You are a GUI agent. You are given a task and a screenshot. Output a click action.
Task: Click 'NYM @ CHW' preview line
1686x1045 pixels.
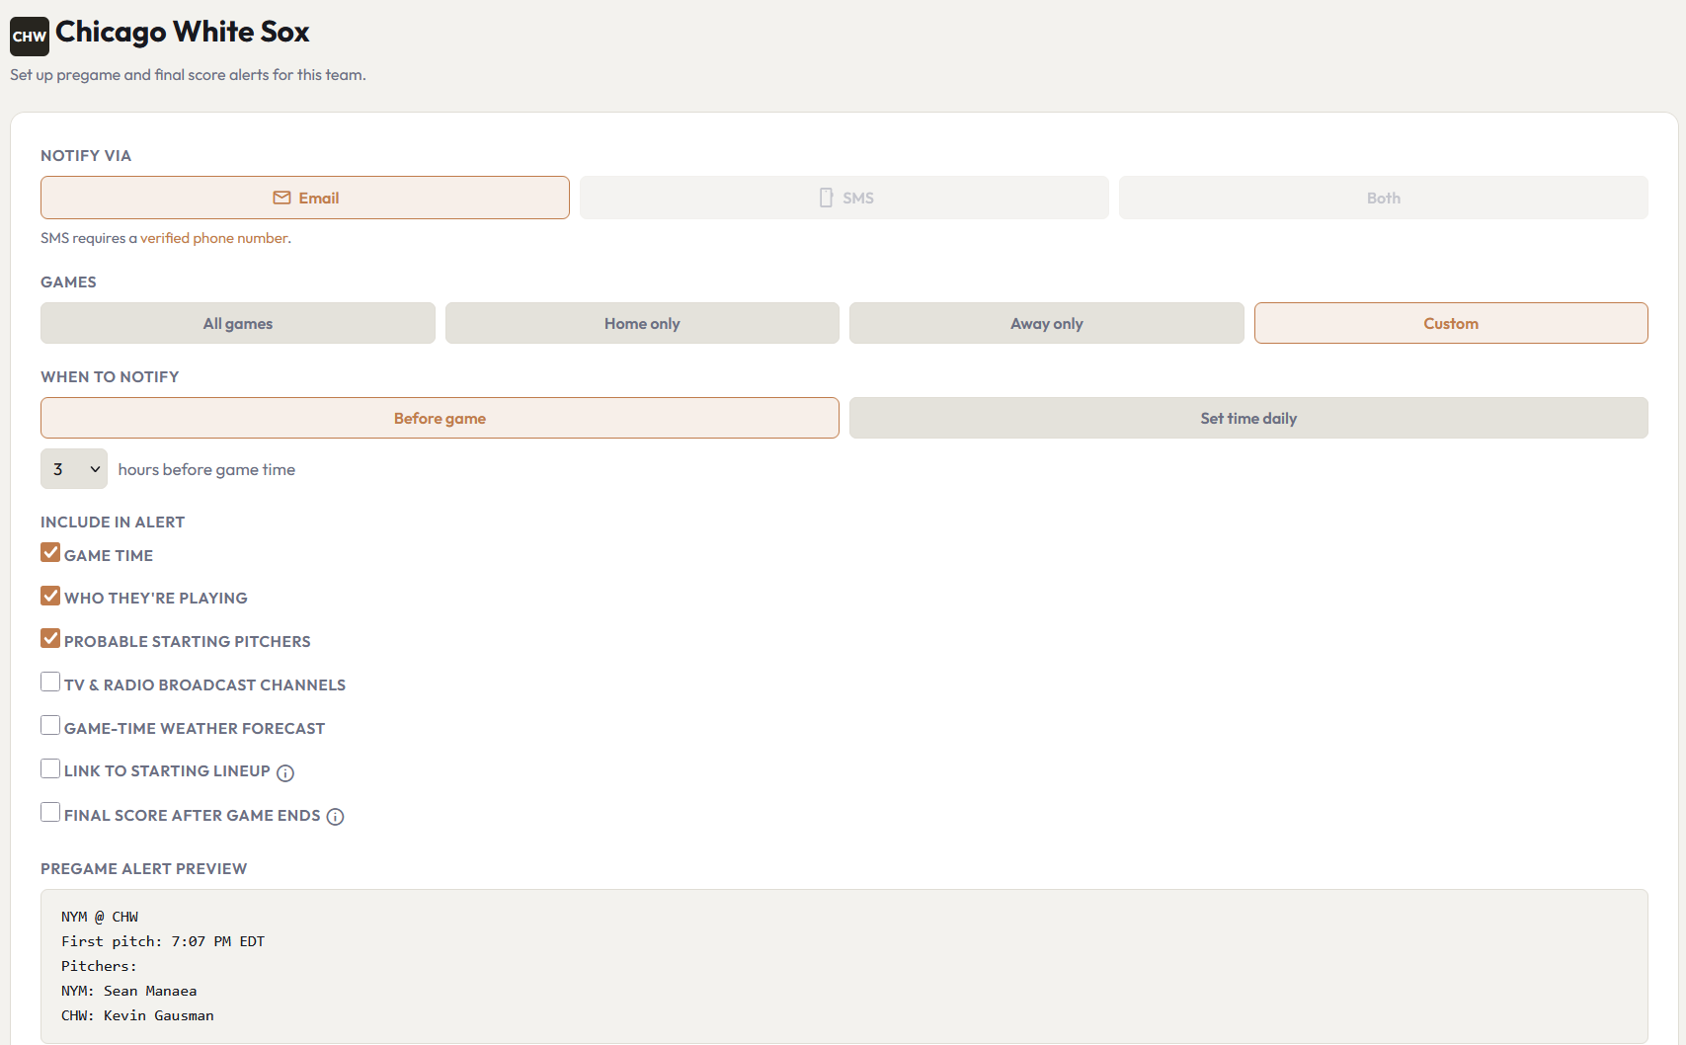click(x=100, y=917)
